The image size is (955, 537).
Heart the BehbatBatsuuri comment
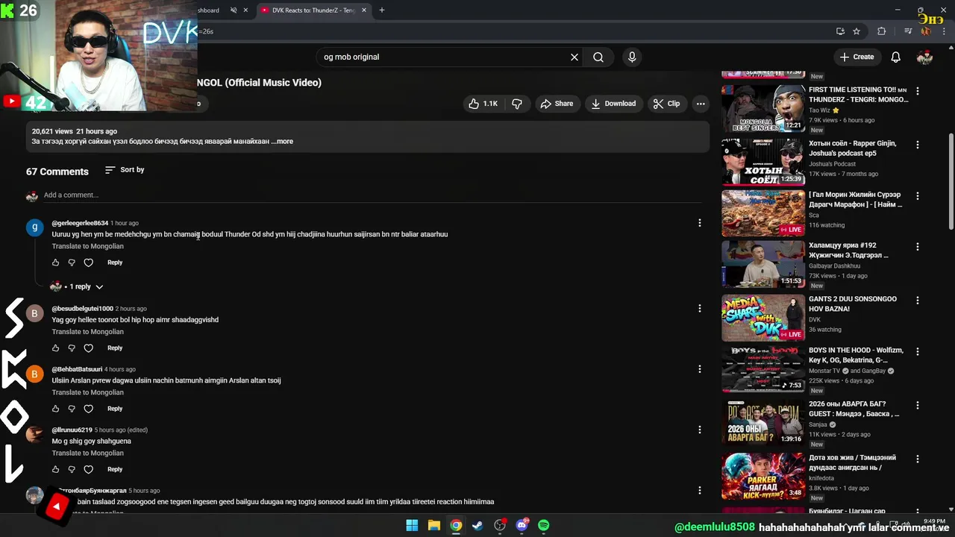click(88, 409)
